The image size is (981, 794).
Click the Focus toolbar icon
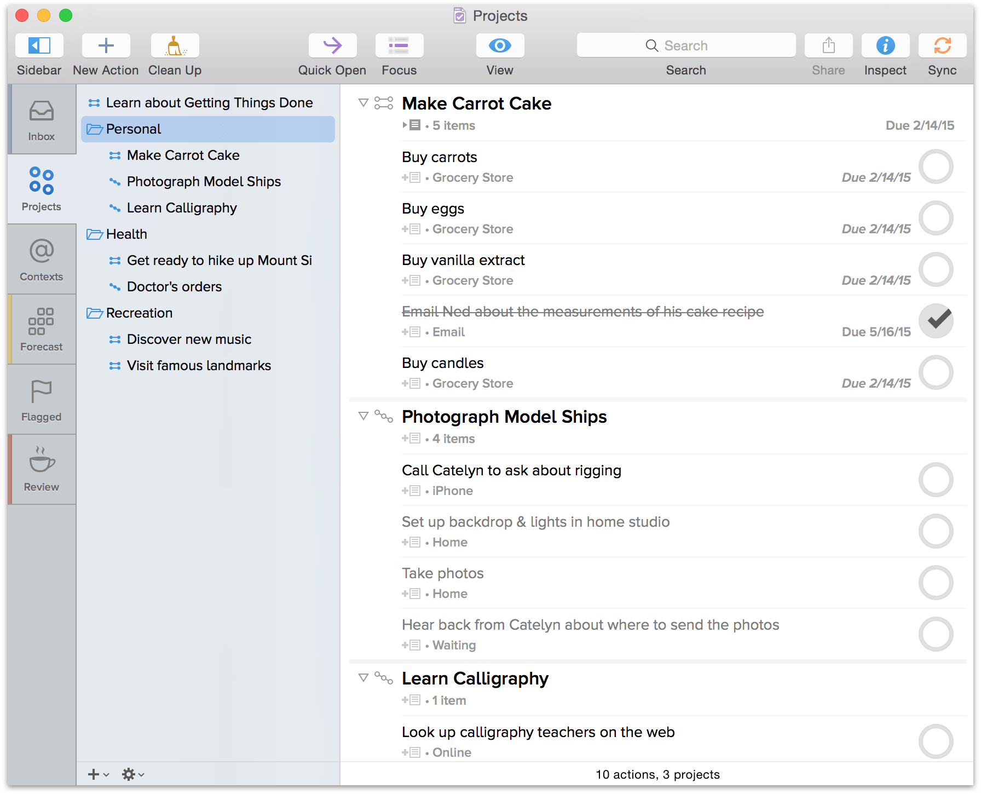coord(399,45)
